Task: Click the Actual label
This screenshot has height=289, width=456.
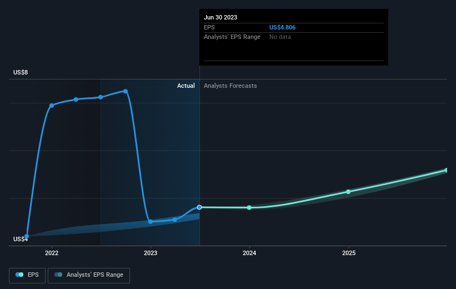Action: pyautogui.click(x=186, y=86)
